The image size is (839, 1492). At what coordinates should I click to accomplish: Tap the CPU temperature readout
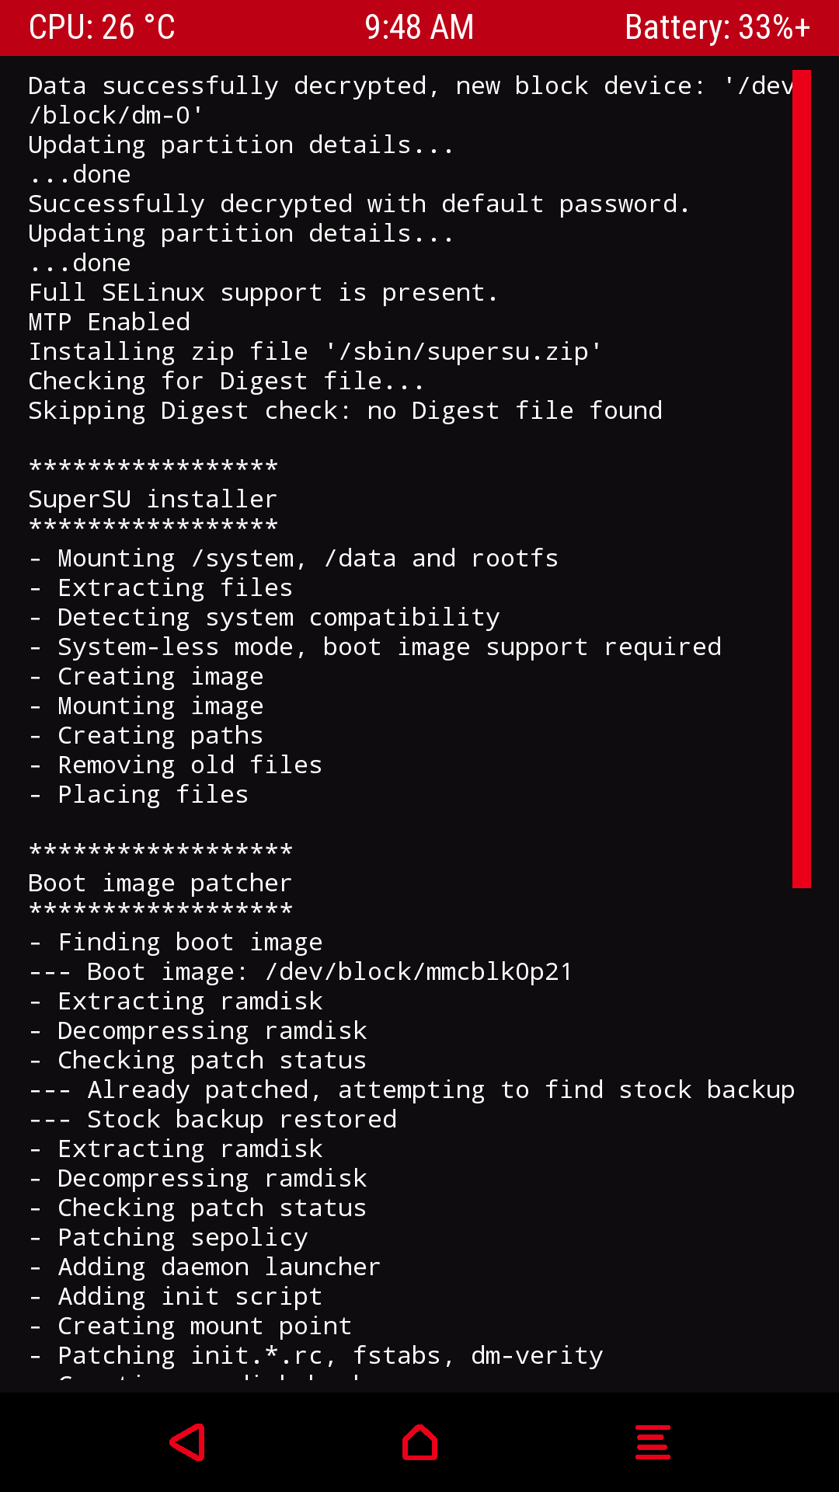(102, 28)
